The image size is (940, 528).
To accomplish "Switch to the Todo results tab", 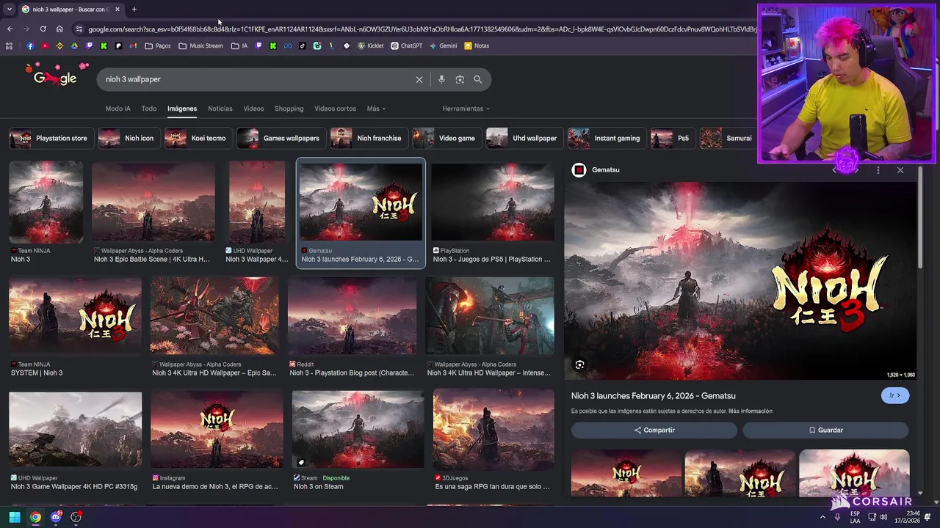I will point(149,109).
